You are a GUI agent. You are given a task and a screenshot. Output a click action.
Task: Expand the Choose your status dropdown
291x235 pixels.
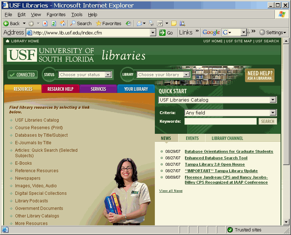(108, 75)
